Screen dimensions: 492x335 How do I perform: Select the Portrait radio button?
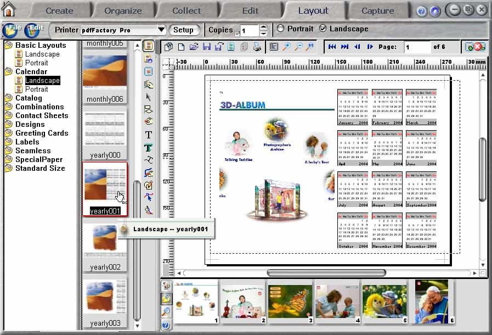280,29
